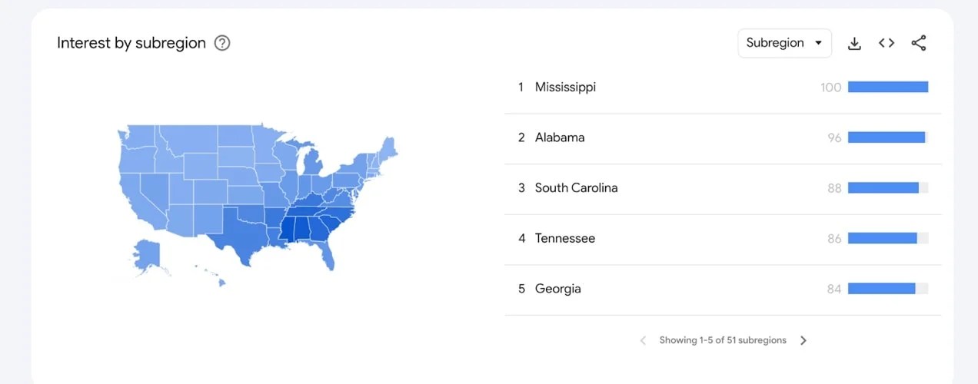Click Alabama's interest bar showing 96
978x384 pixels.
coord(887,137)
